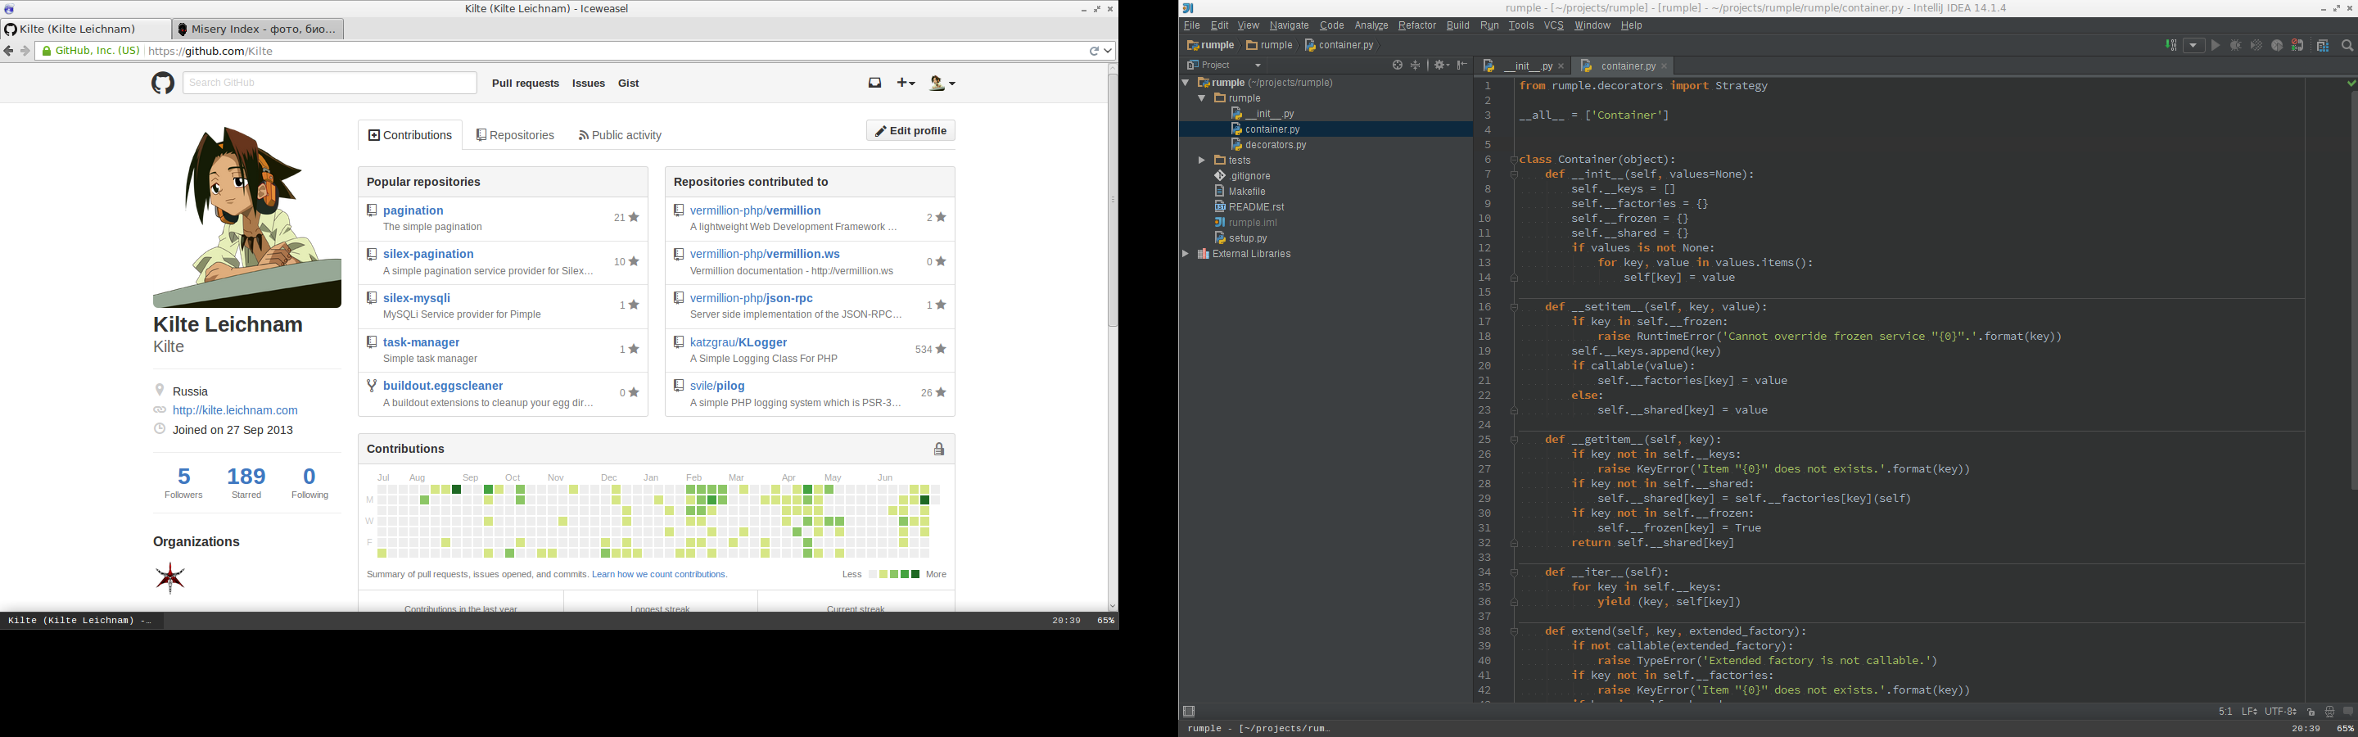Visit http://kilte.leichnam.com website link
This screenshot has height=737, width=2358.
pos(235,410)
